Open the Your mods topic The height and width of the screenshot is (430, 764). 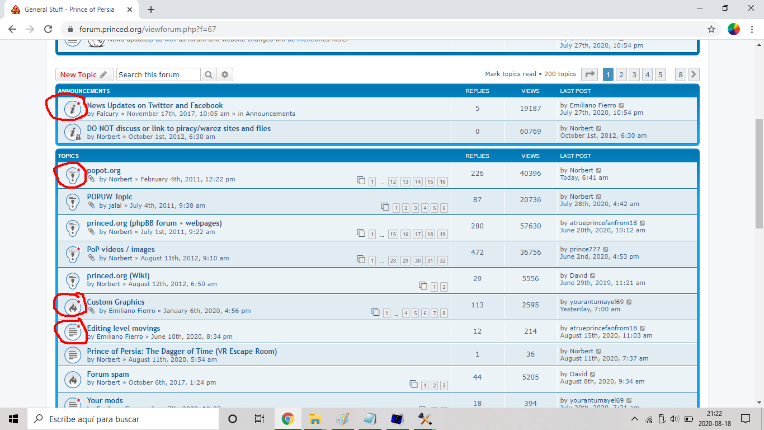[105, 400]
